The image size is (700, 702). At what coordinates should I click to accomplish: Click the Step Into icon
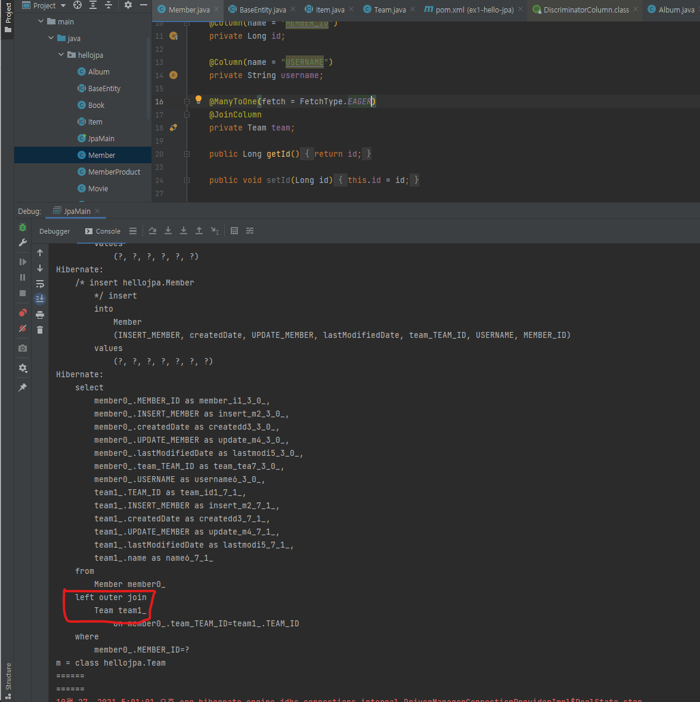click(x=168, y=231)
